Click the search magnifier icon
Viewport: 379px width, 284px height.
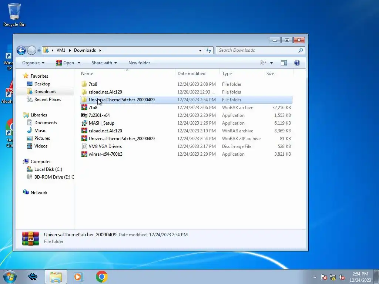[x=301, y=50]
